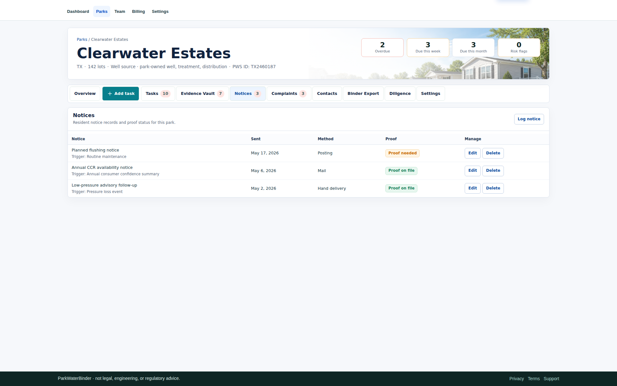This screenshot has height=386, width=617.
Task: Open the Dashboard nav item
Action: (x=78, y=12)
